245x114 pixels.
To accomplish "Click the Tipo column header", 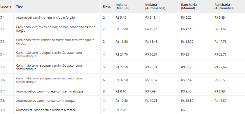I will tap(19, 6).
